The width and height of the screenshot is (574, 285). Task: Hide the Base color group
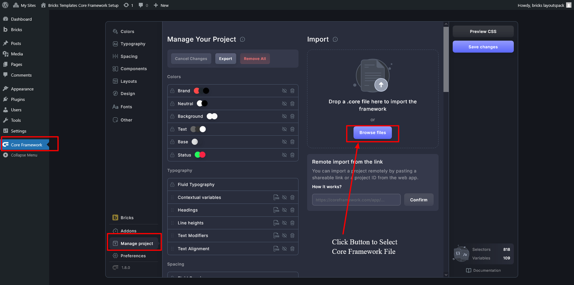click(284, 142)
